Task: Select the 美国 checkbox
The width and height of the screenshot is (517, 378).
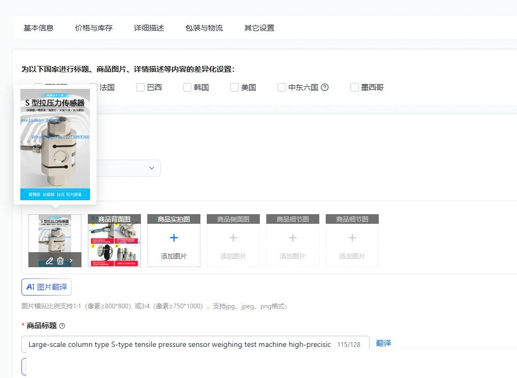Action: tap(235, 87)
